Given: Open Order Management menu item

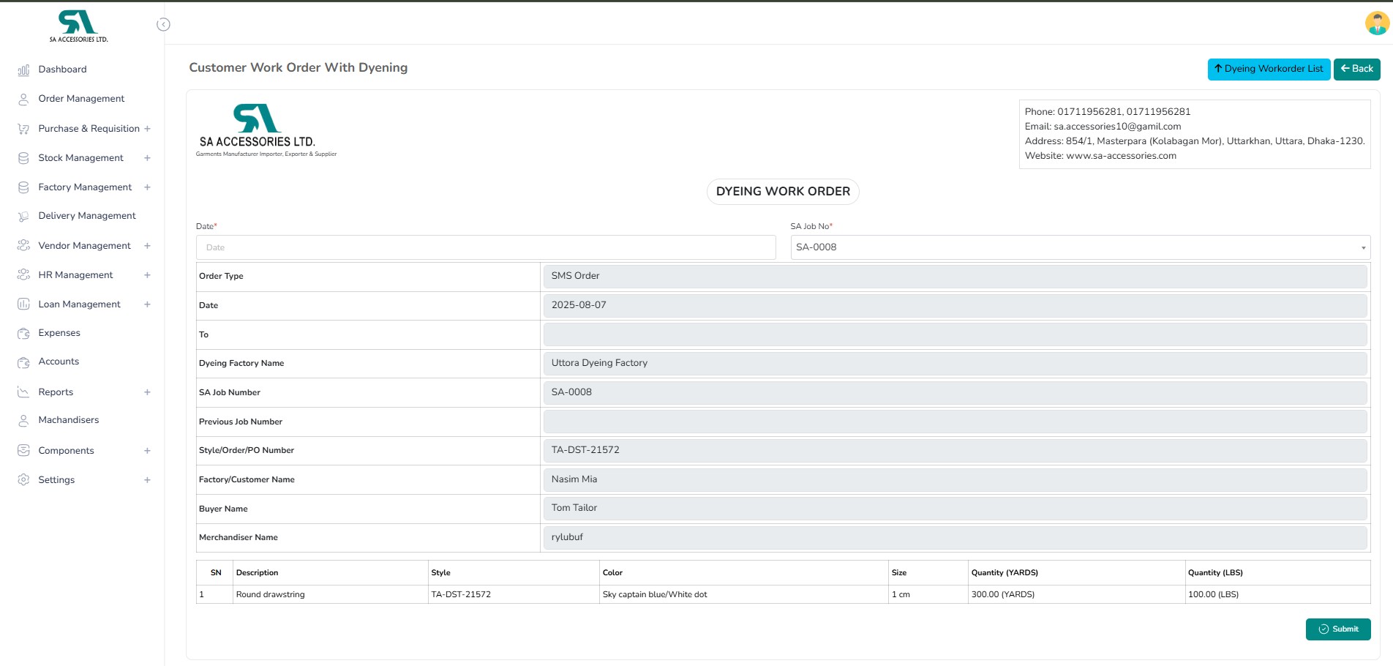Looking at the screenshot, I should 81,99.
